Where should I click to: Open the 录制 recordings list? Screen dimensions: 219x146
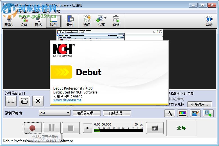point(70,21)
